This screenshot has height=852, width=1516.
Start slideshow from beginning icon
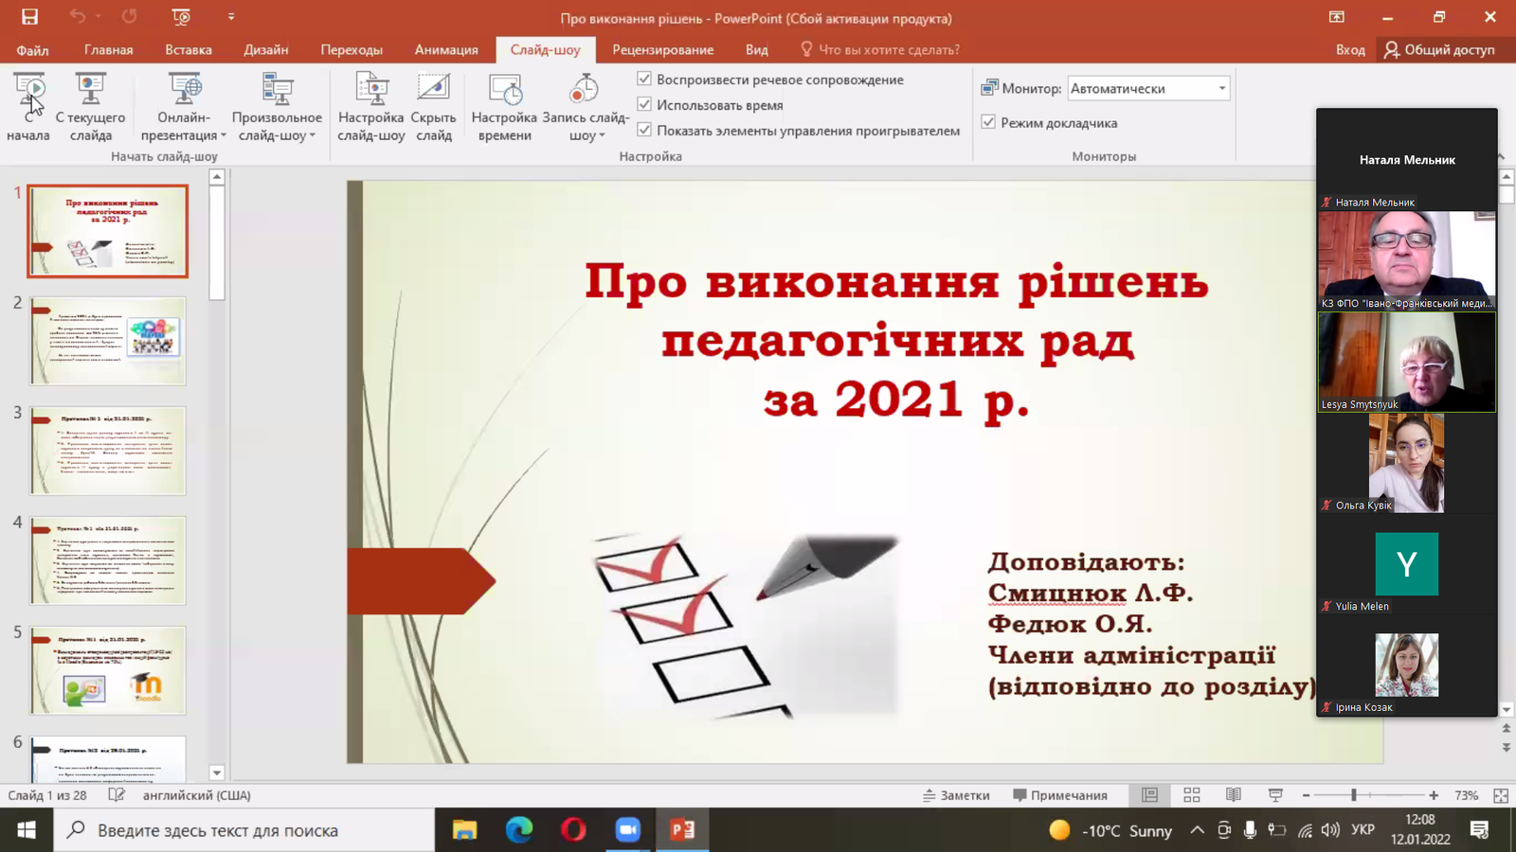[x=28, y=91]
